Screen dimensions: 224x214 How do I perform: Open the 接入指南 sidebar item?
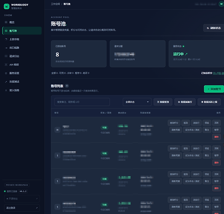coord(22,90)
